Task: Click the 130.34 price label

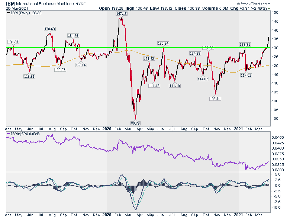Action: coord(163,43)
